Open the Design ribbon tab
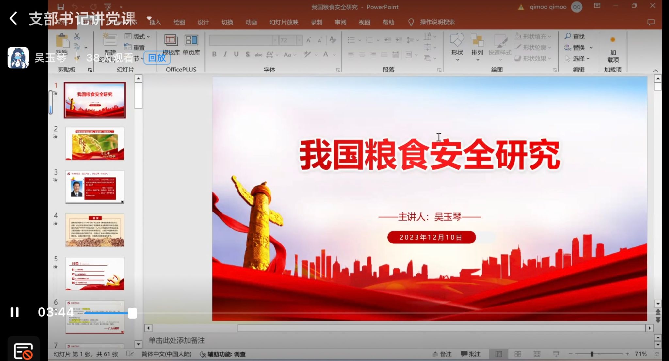 coord(203,22)
